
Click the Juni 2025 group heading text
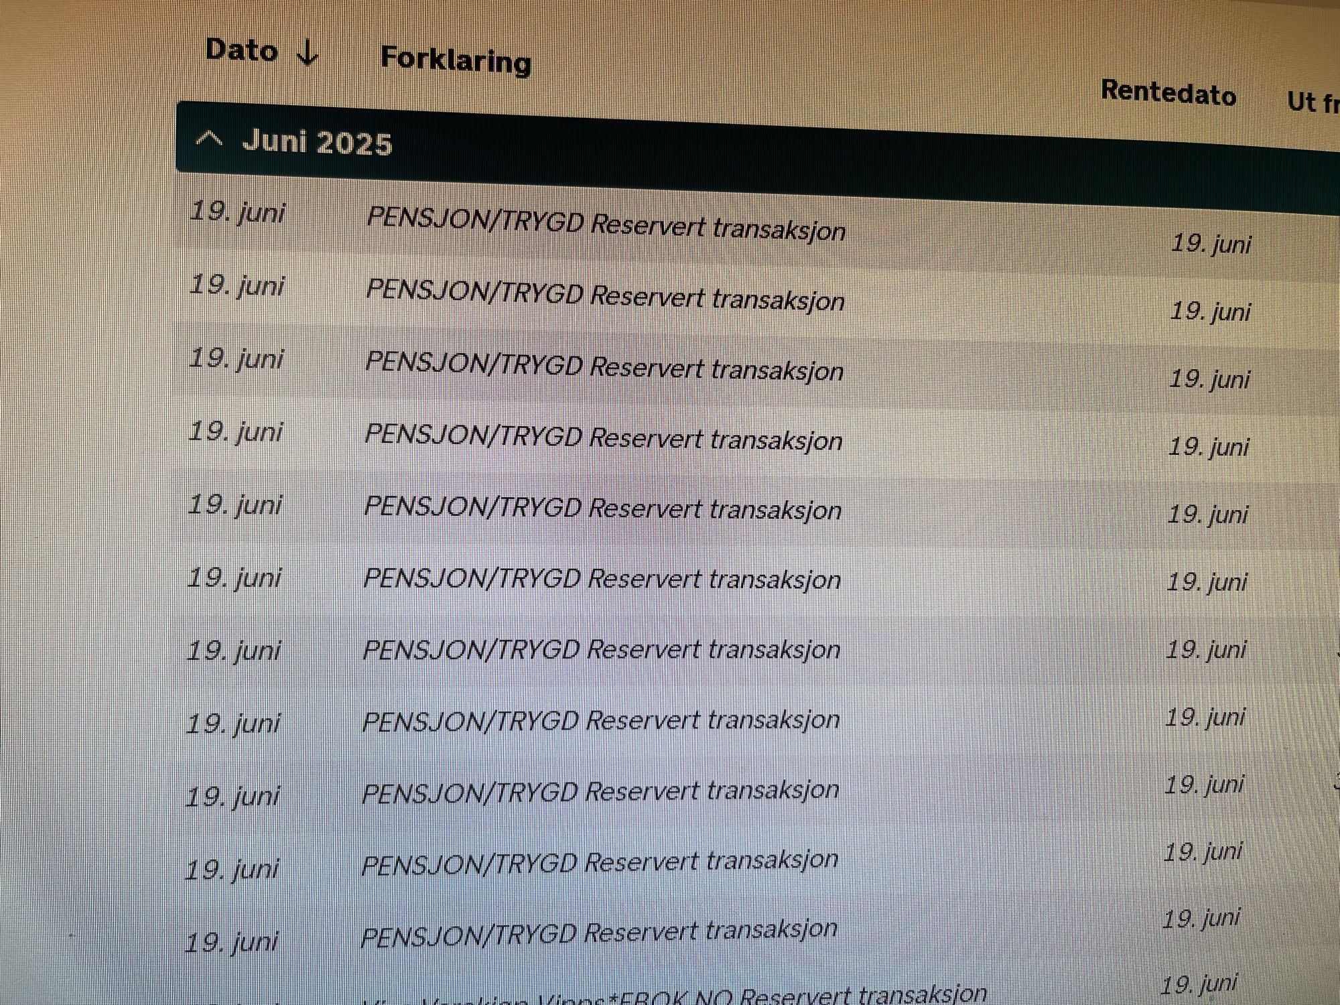click(x=317, y=143)
